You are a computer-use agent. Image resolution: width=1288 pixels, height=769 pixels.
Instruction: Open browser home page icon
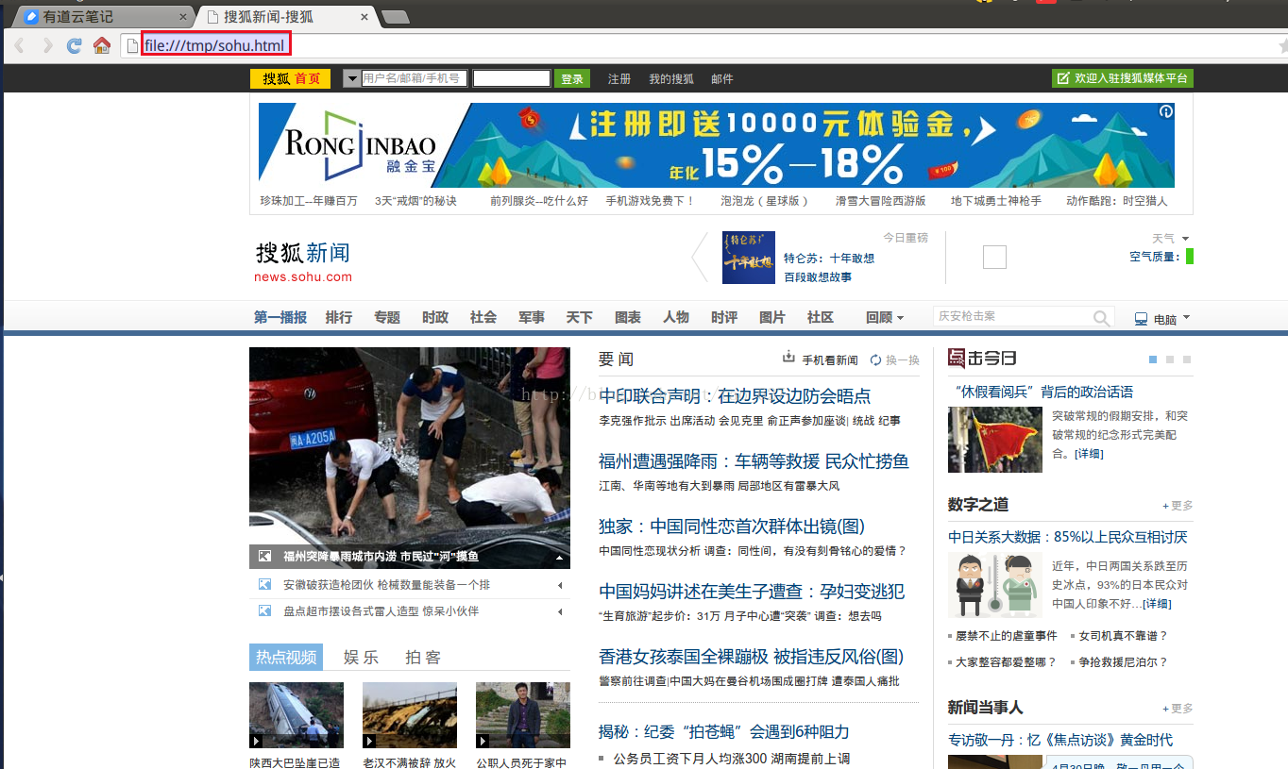tap(101, 45)
